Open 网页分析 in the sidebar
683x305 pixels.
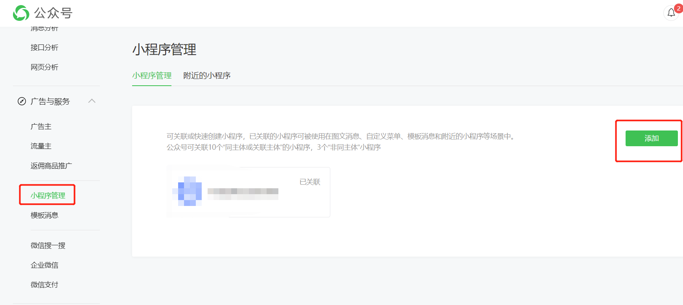pyautogui.click(x=44, y=67)
